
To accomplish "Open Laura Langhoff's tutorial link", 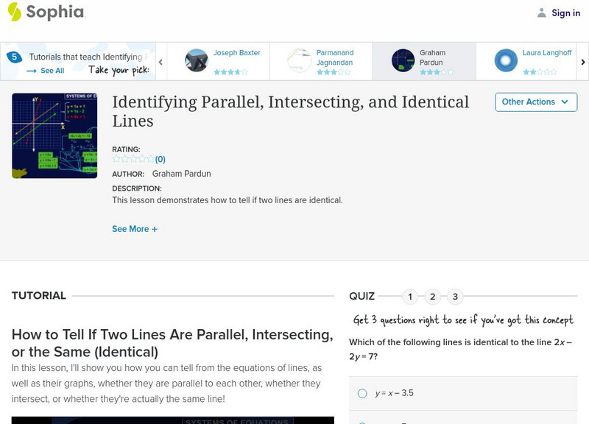I will point(547,52).
